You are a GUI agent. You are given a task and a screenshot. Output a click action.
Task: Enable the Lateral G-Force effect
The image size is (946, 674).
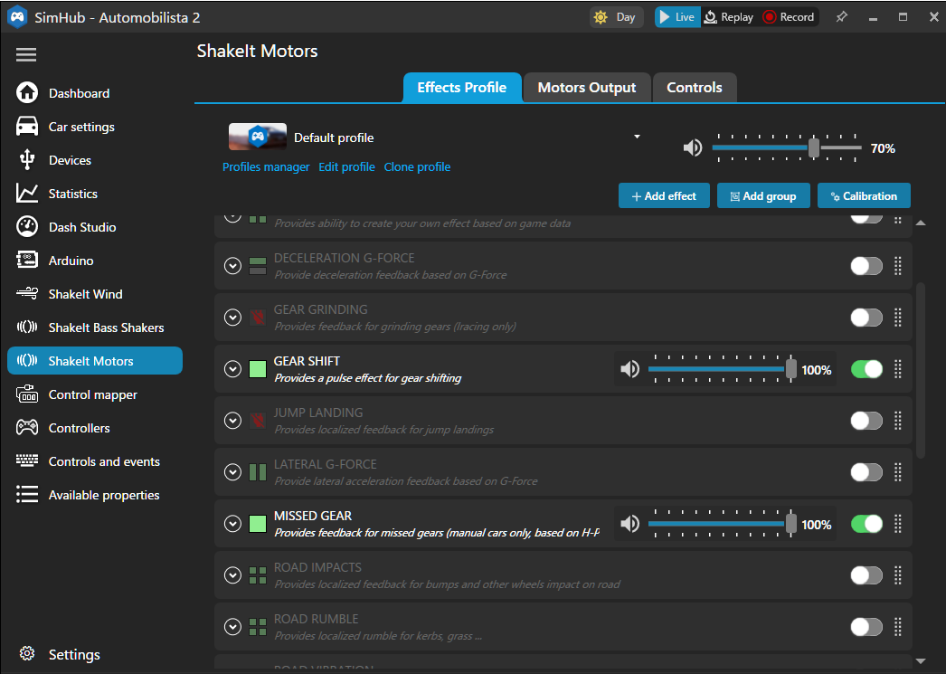point(866,472)
